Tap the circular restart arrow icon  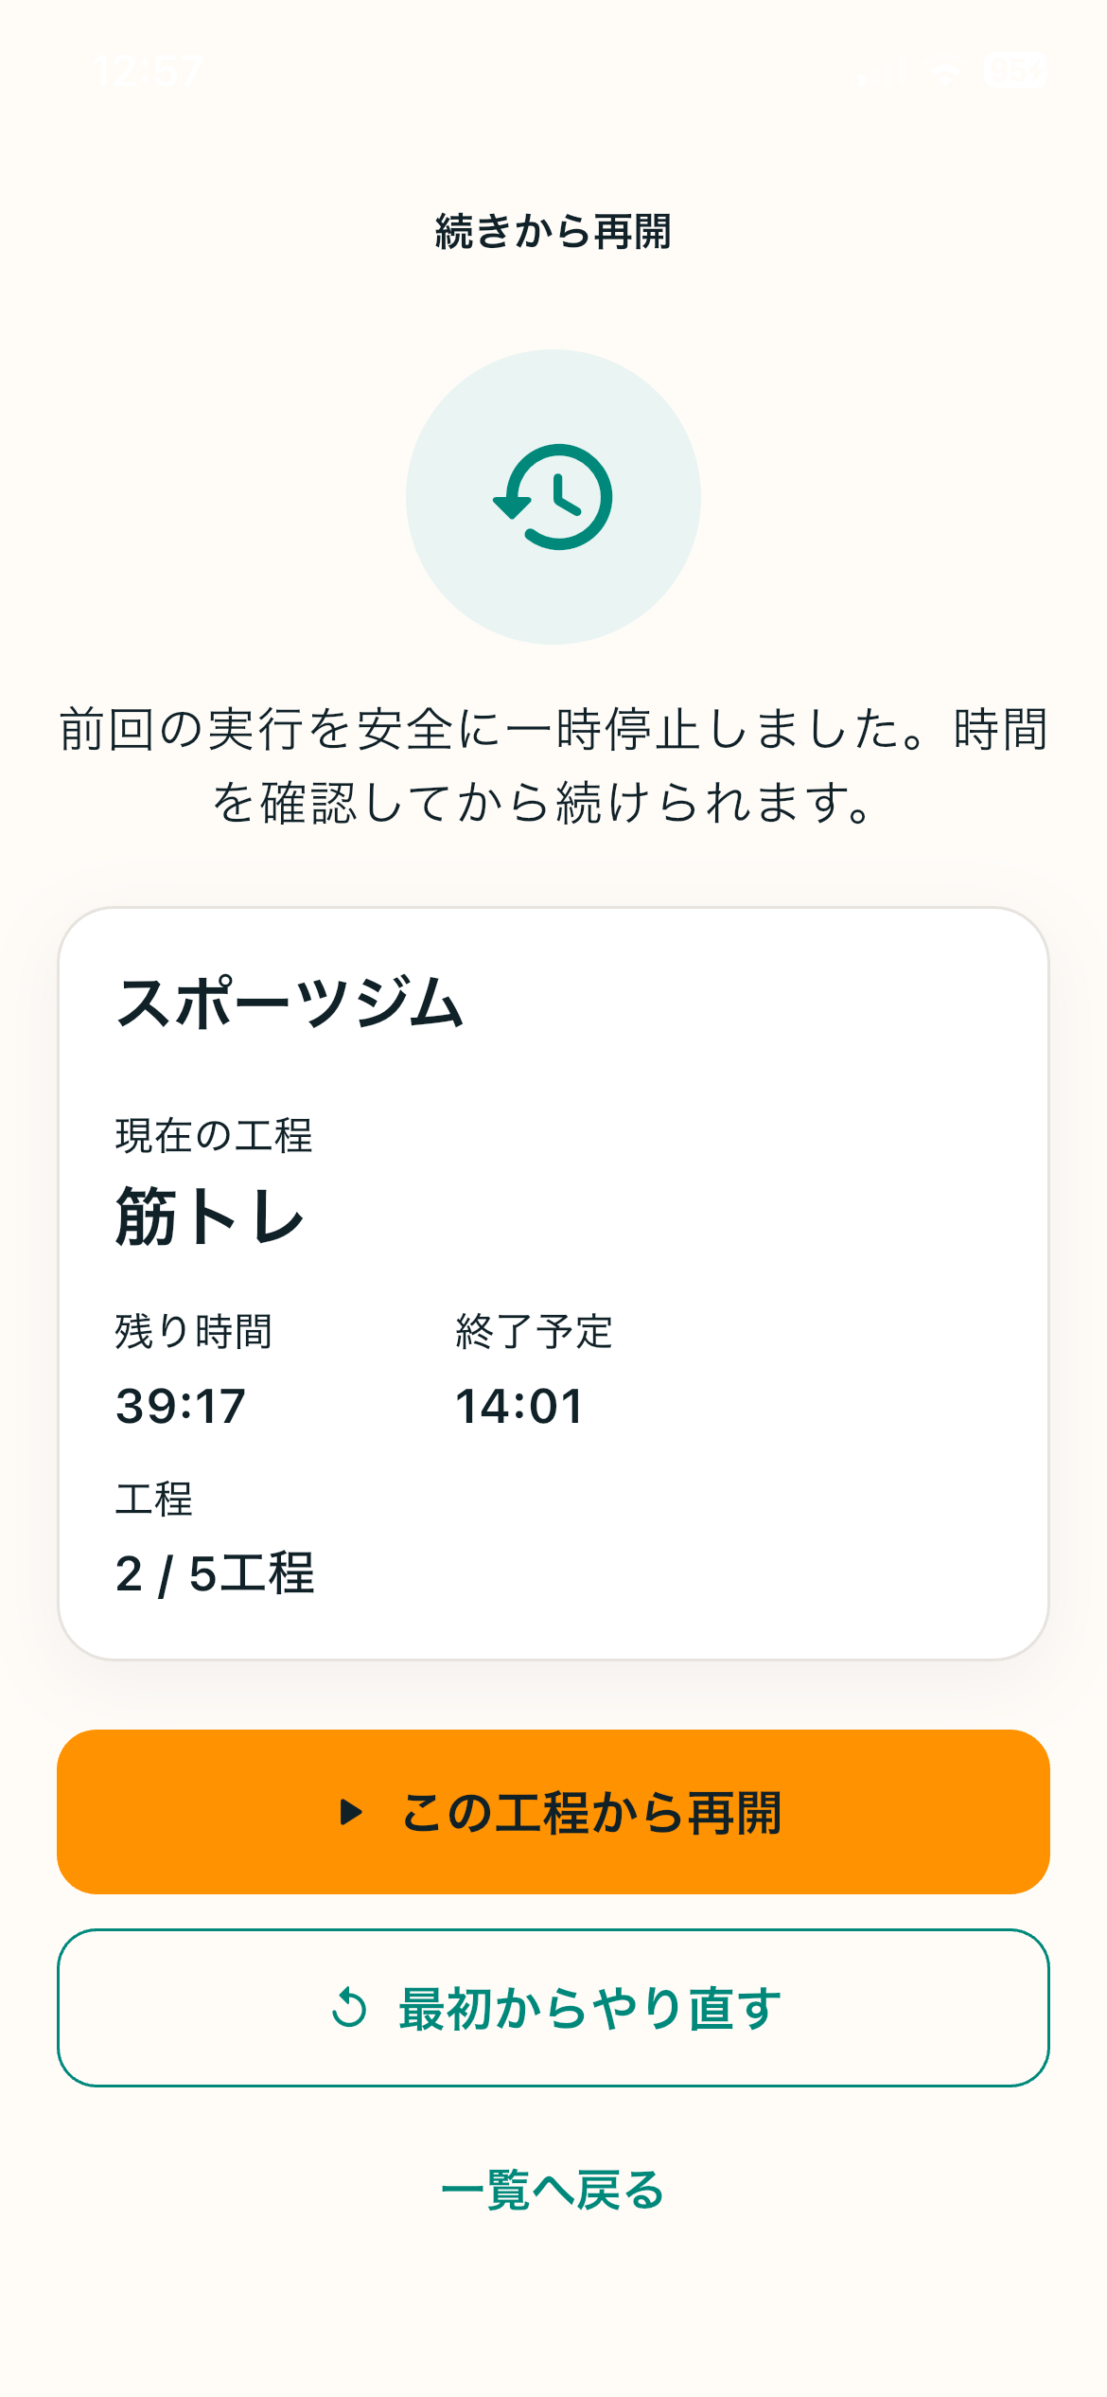click(349, 2007)
